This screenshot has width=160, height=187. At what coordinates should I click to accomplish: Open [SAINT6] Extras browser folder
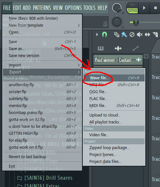38,186
